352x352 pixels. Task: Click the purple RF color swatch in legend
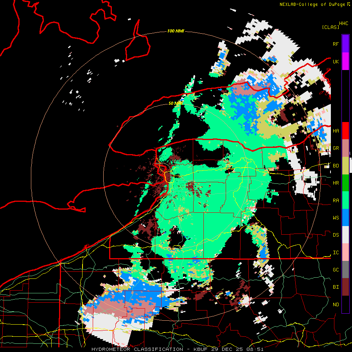[x=345, y=44]
